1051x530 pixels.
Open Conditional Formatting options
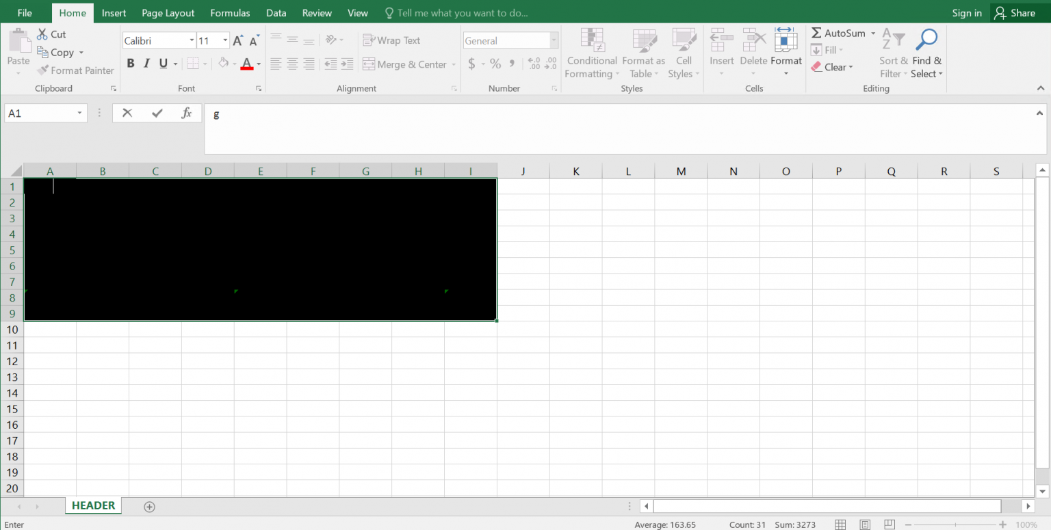pos(591,53)
